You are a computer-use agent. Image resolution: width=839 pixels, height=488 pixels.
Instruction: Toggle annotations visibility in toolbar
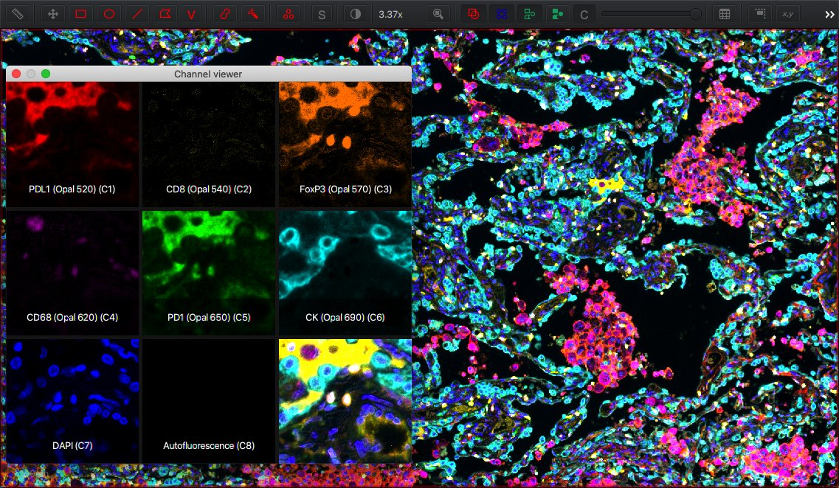[473, 14]
